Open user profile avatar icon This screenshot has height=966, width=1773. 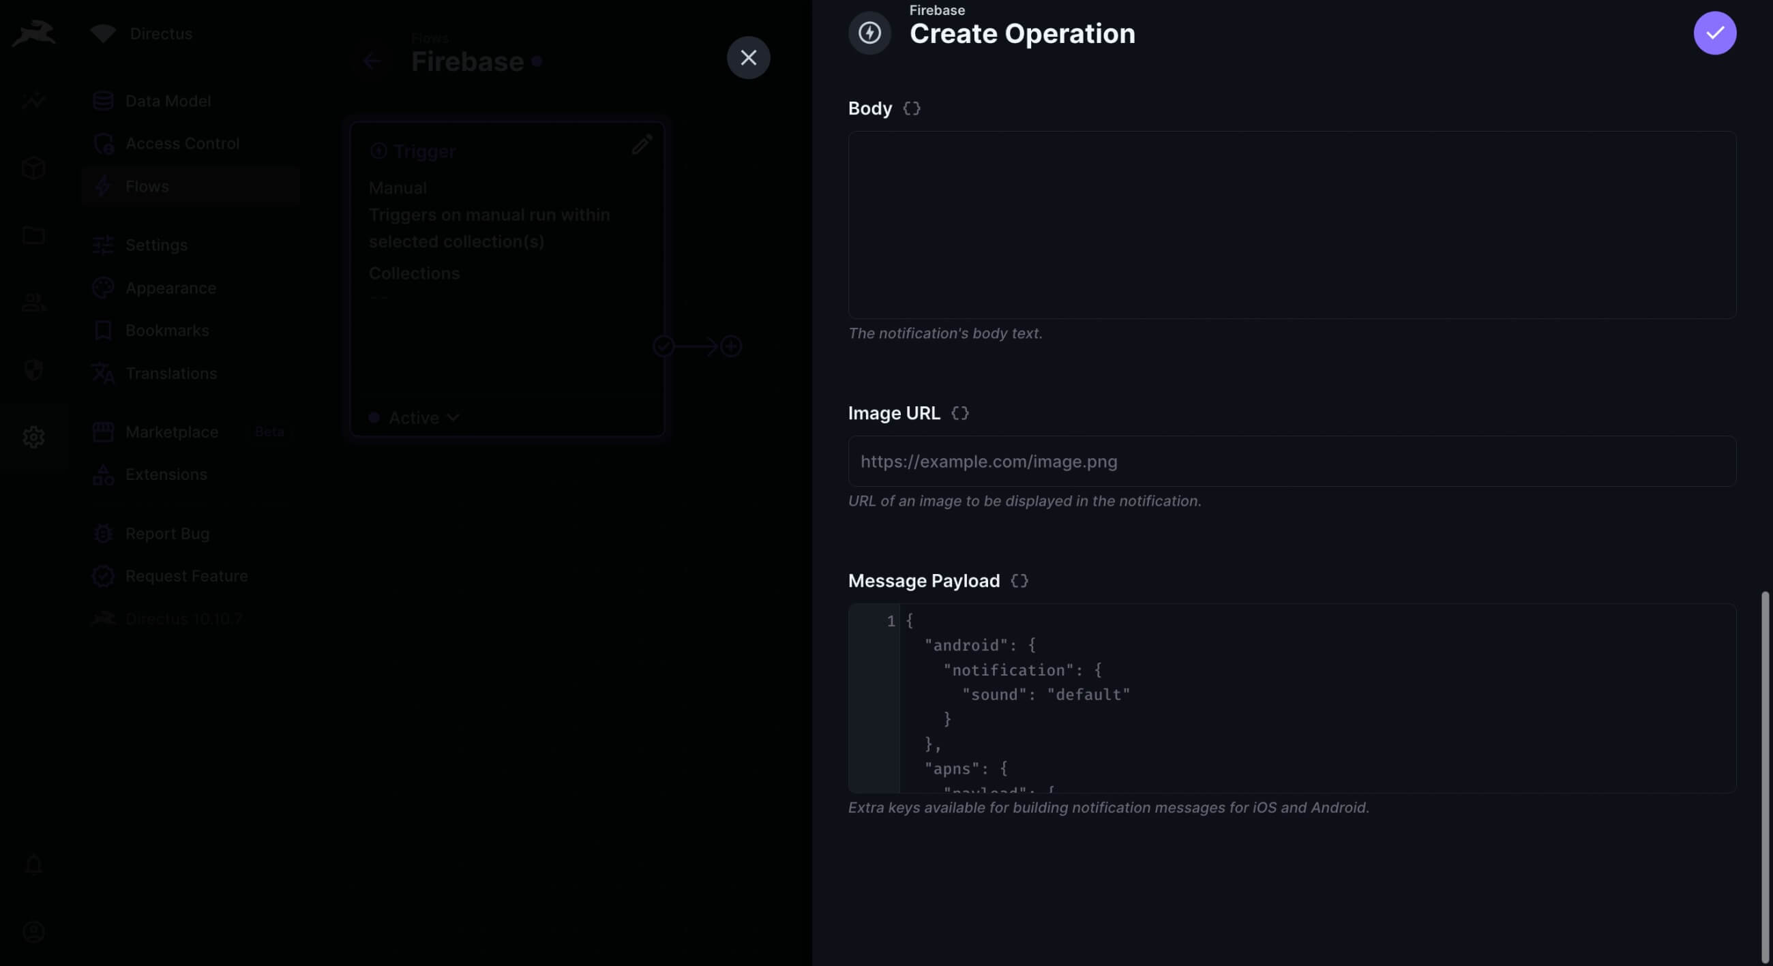(33, 932)
